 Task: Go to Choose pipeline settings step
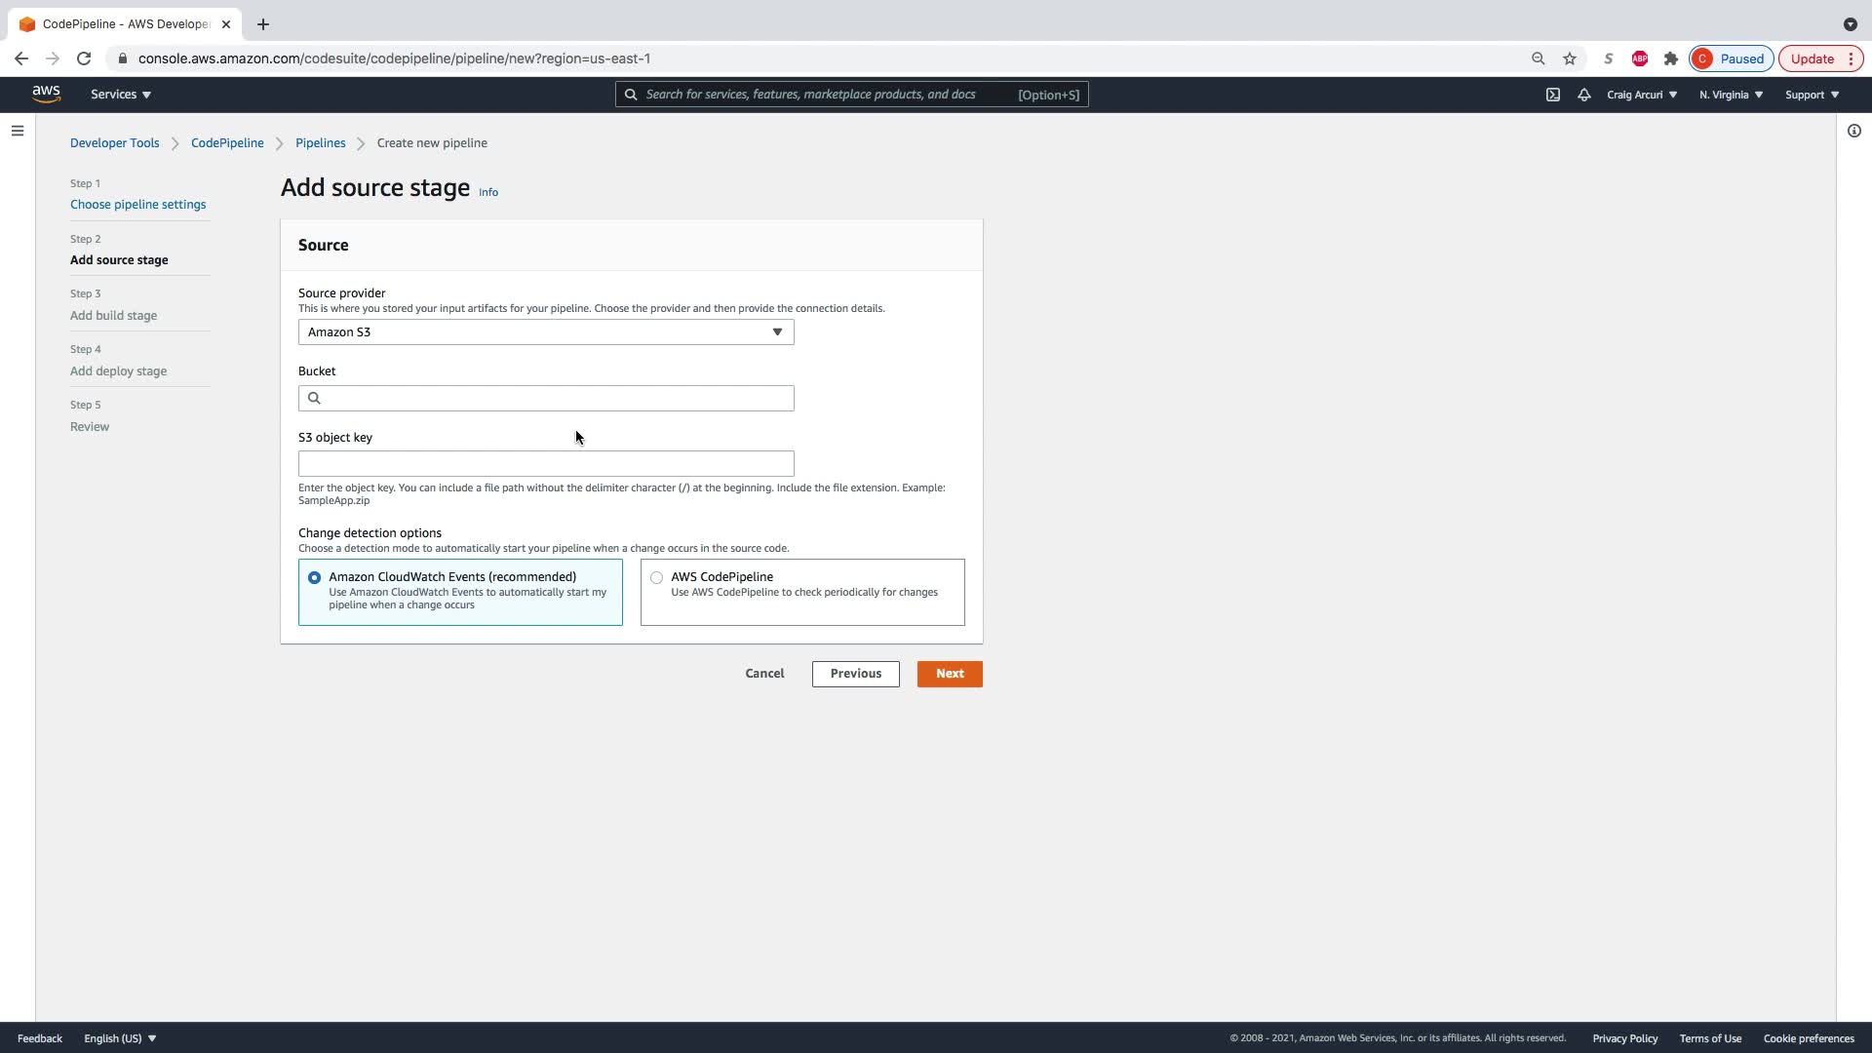pos(137,205)
